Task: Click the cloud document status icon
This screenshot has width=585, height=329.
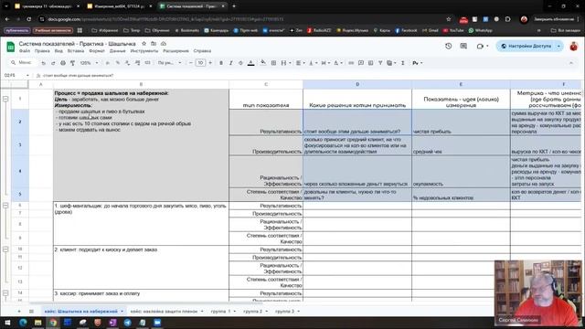Action: tap(164, 44)
